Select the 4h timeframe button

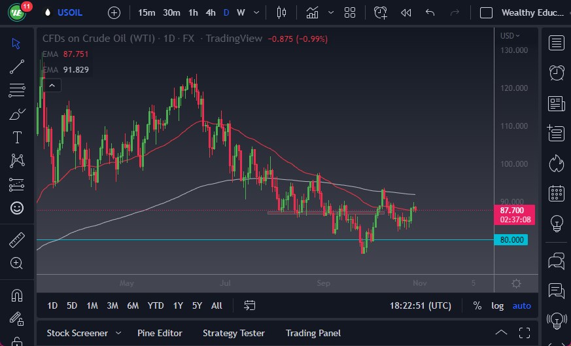coord(210,12)
